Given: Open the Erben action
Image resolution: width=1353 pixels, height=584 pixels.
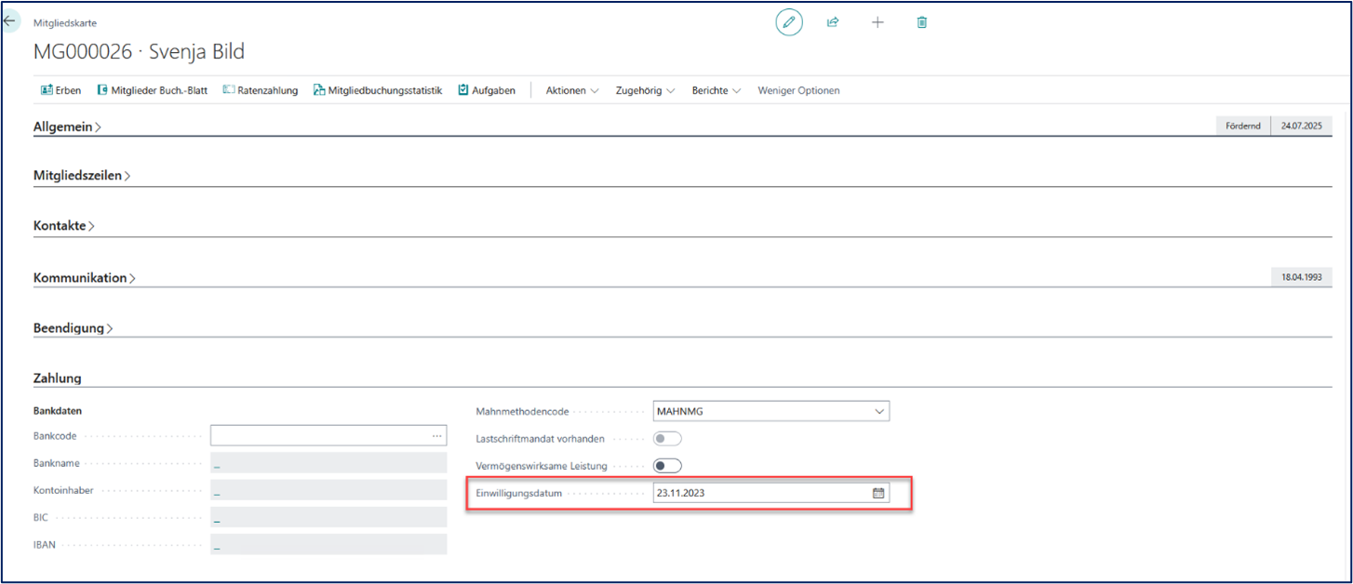Looking at the screenshot, I should [60, 90].
